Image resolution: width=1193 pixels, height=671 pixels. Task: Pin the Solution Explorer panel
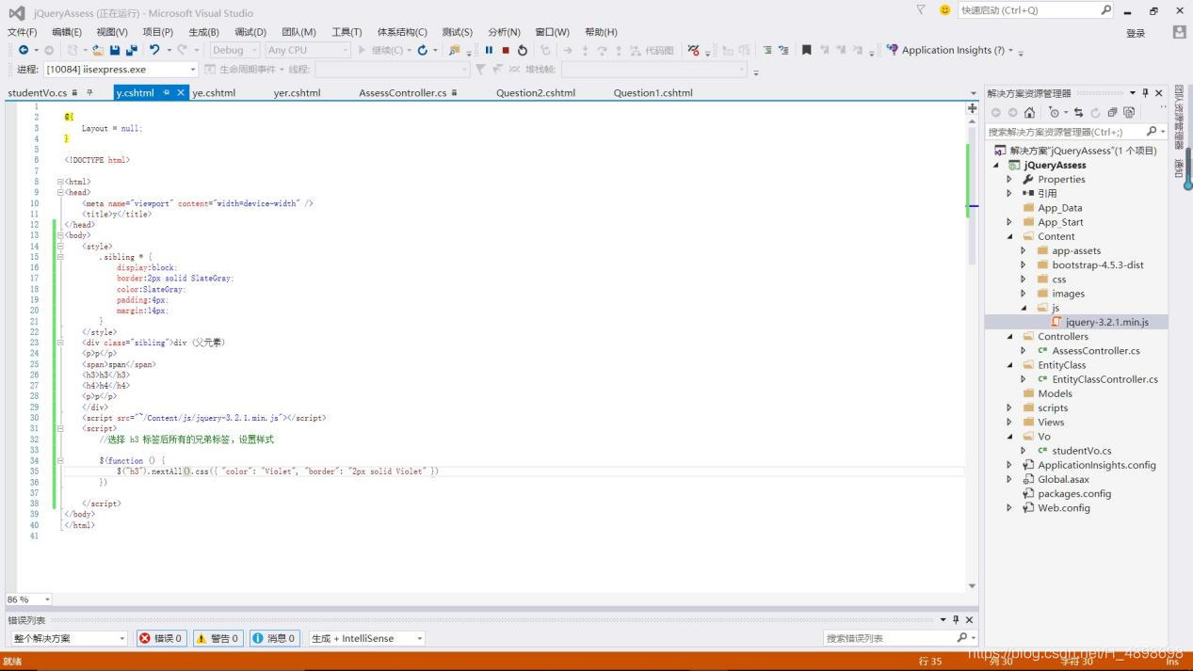click(1145, 93)
